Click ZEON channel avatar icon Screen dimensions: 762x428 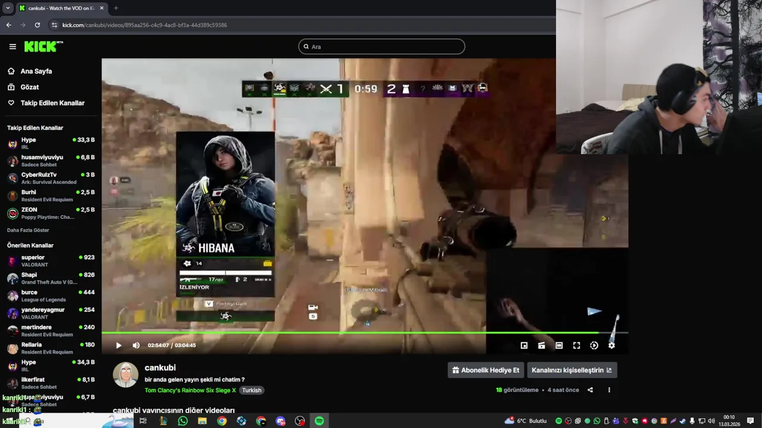(x=13, y=213)
